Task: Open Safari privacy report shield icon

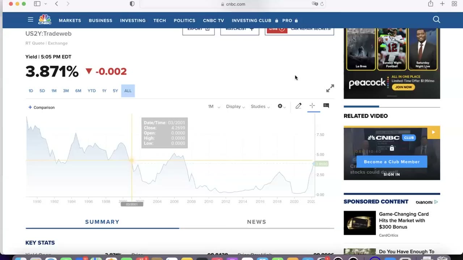Action: tap(132, 4)
